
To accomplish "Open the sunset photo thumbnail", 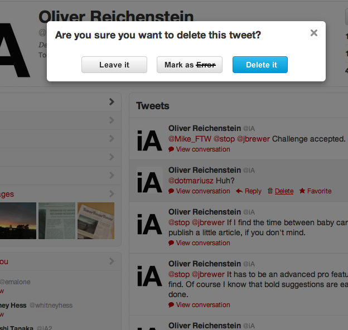I will [x=18, y=221].
